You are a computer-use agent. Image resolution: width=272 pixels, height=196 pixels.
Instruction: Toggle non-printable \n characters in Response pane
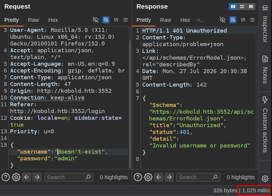pos(243,20)
